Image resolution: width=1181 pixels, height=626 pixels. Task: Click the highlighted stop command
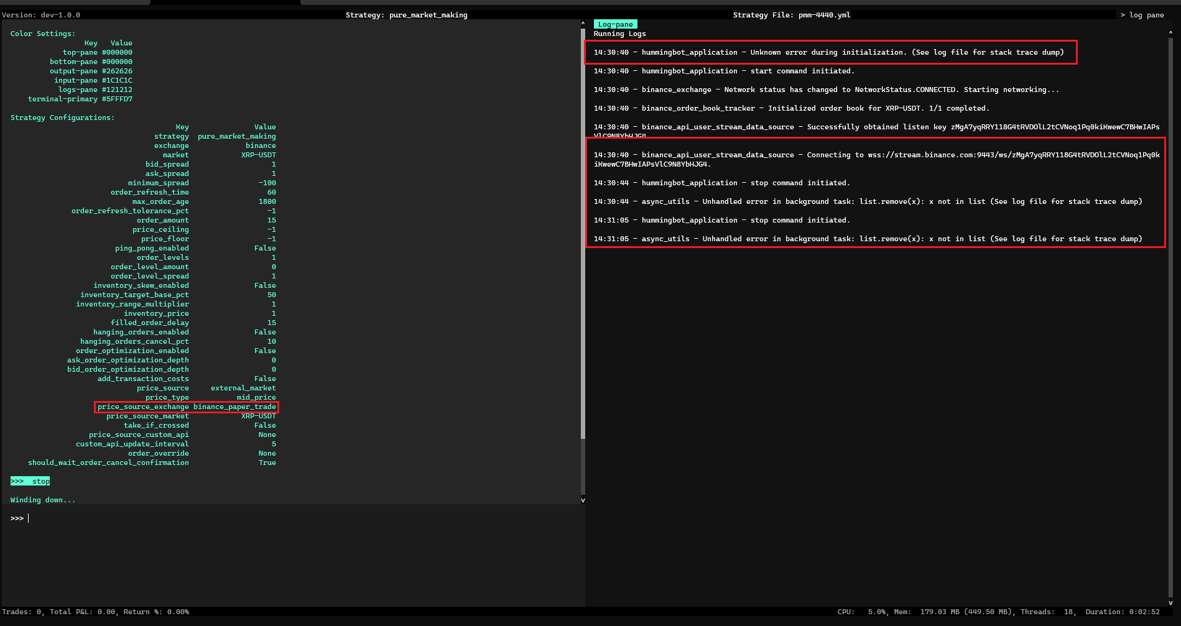coord(29,481)
